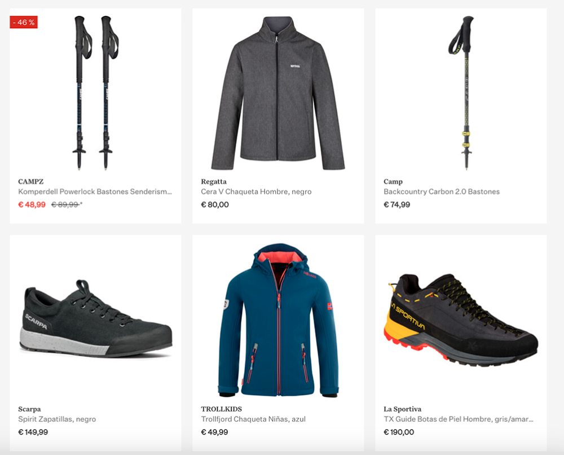Screen dimensions: 564x455
Task: Open Cera V Chaqueta Hombre, negro link
Action: coord(256,191)
